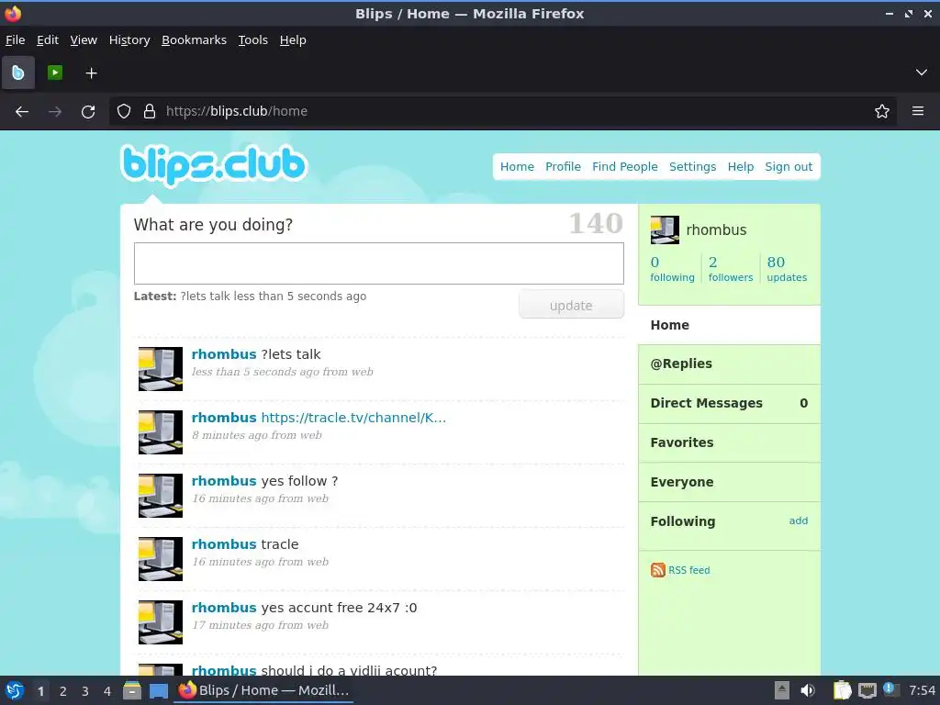Click rhombus name on 'yes follow ?' post
The height and width of the screenshot is (705, 940).
(x=224, y=481)
